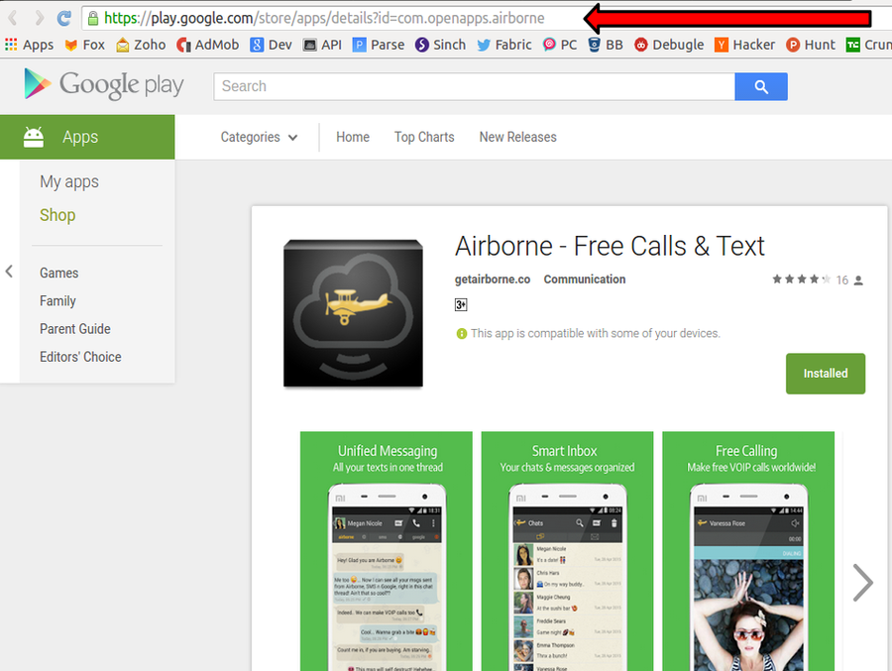
Task: Open the Free Calling screenshot
Action: tap(748, 551)
